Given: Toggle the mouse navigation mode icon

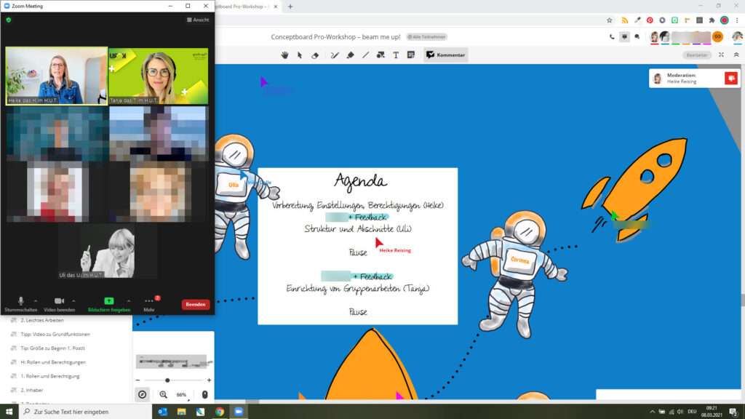Looking at the screenshot, I should coord(204,395).
